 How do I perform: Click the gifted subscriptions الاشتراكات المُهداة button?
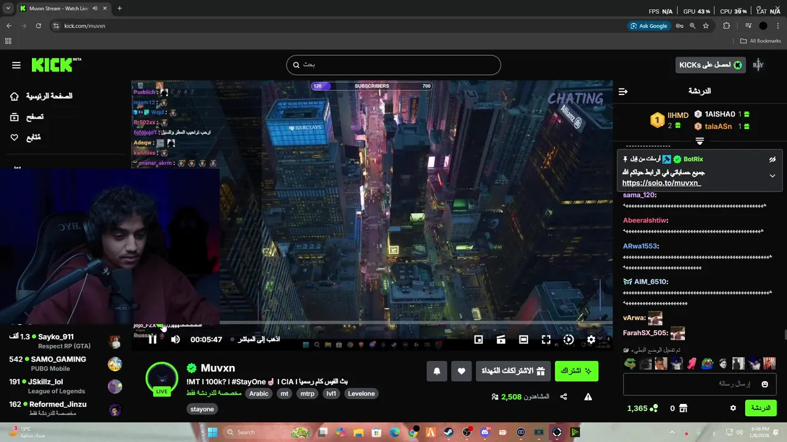tap(513, 371)
